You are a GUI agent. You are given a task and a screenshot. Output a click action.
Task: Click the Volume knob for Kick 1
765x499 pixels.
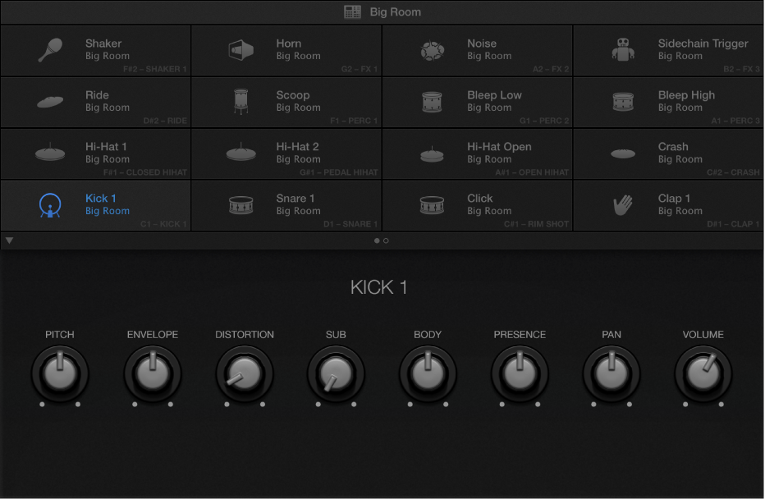(703, 373)
